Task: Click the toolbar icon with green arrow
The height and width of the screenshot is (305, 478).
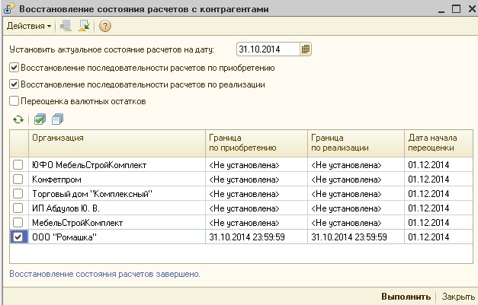Action: click(x=84, y=26)
